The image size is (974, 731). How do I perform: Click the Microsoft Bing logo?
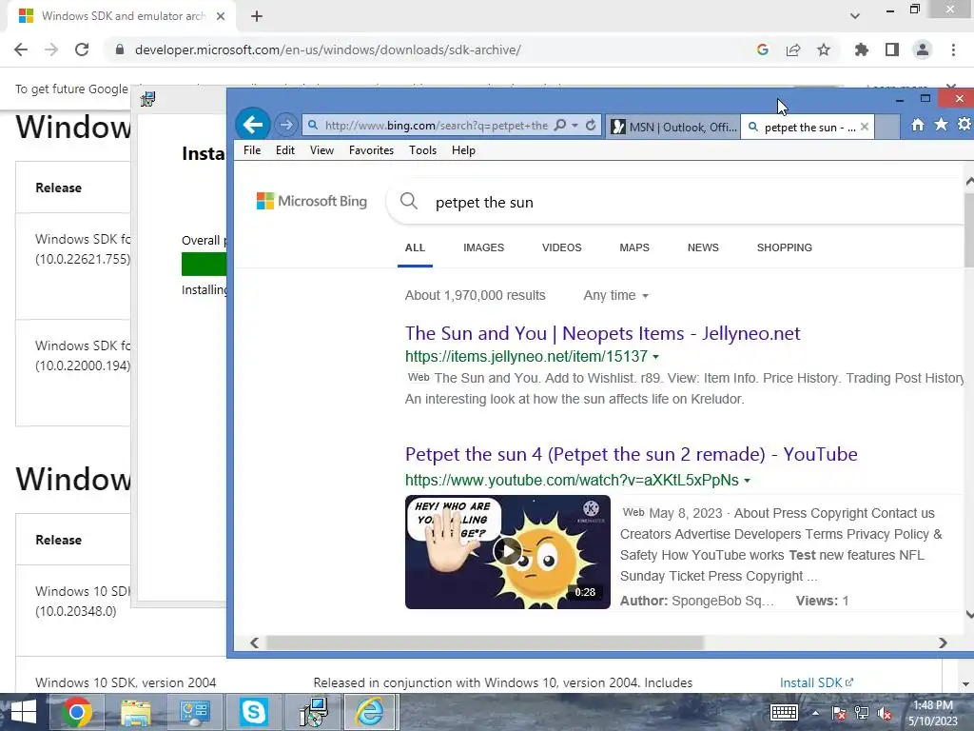click(x=312, y=202)
